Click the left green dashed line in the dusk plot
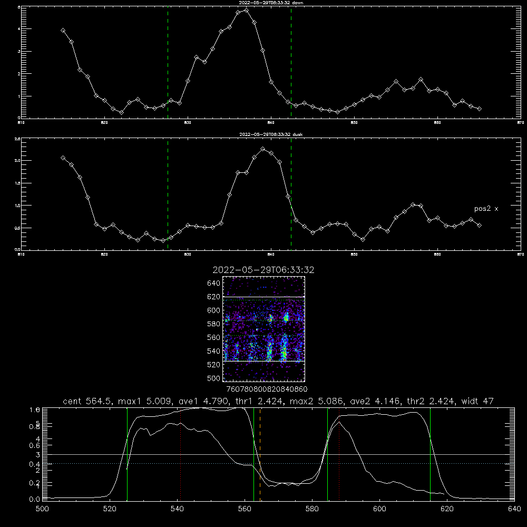This screenshot has width=527, height=527. tap(168, 194)
